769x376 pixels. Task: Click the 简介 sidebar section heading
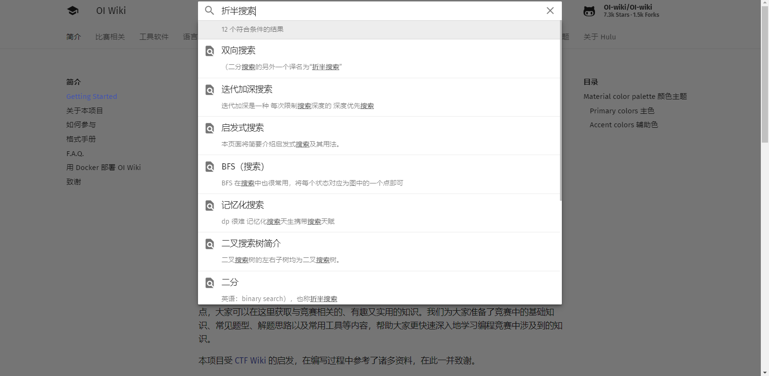click(74, 82)
